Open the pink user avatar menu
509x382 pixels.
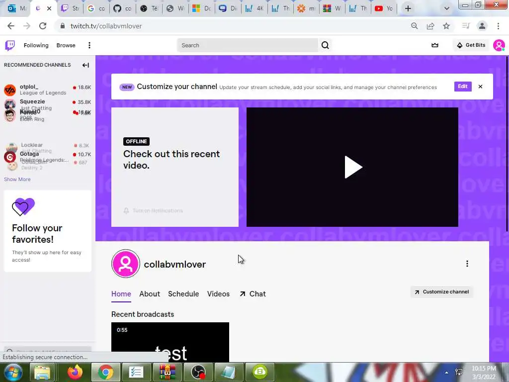point(499,45)
